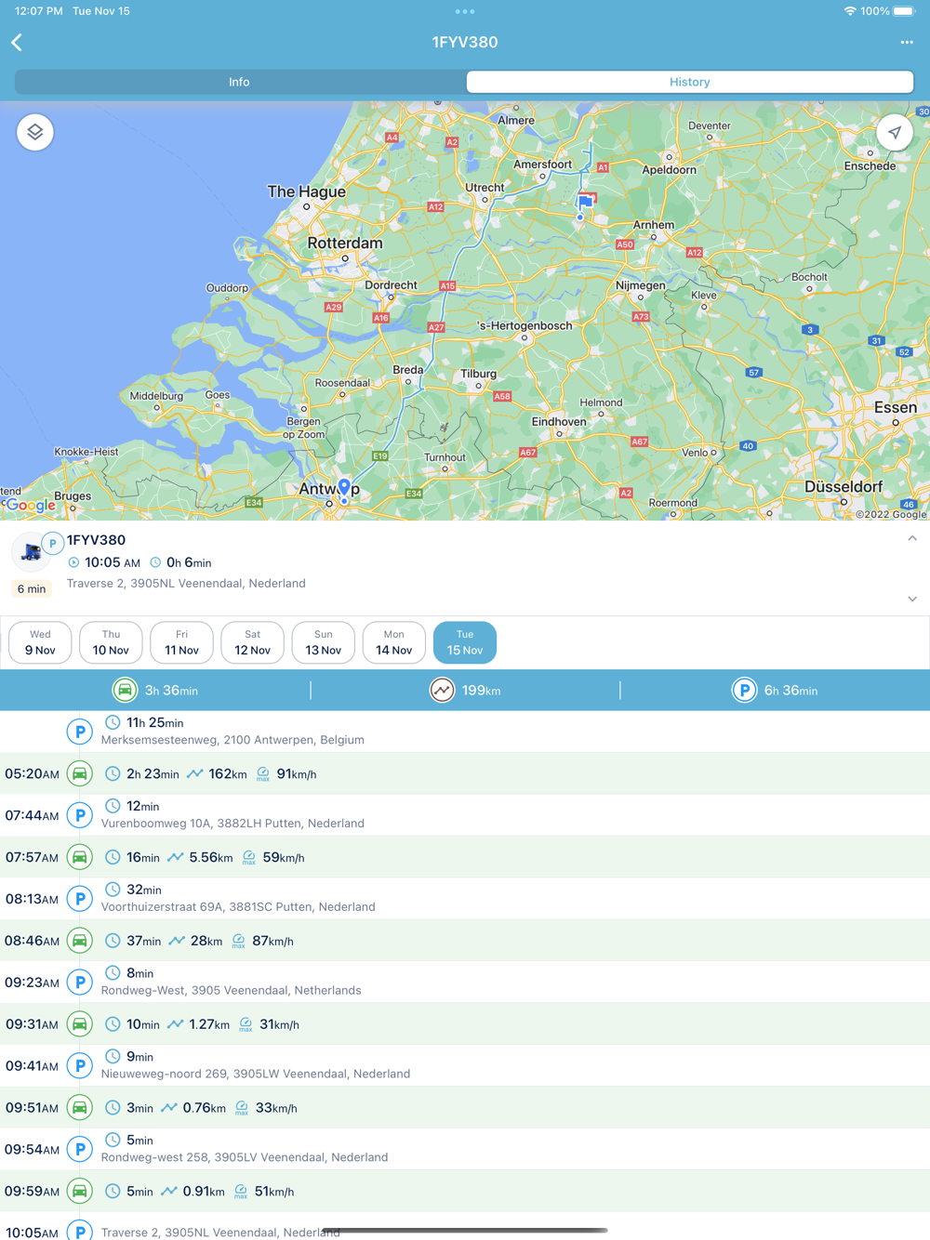
Task: Select Mon 14 Nov date
Action: [x=393, y=642]
